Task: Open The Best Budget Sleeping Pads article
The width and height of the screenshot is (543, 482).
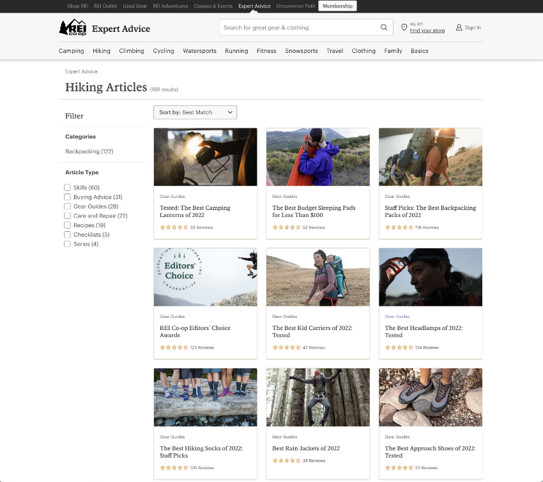Action: [x=314, y=211]
